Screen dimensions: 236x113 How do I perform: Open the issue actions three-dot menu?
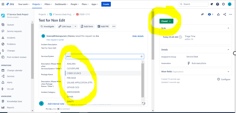230,14
